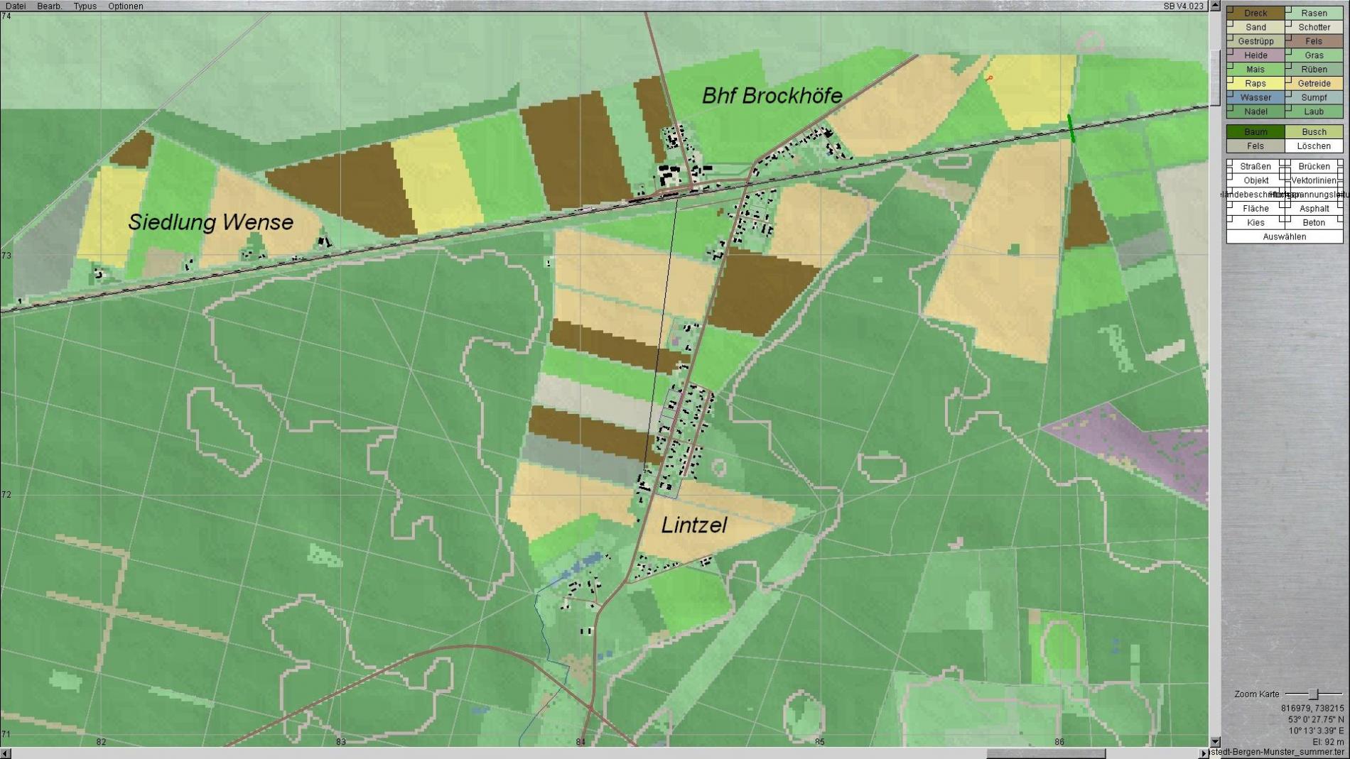1350x759 pixels.
Task: Click the Löschen erase button
Action: pos(1314,146)
